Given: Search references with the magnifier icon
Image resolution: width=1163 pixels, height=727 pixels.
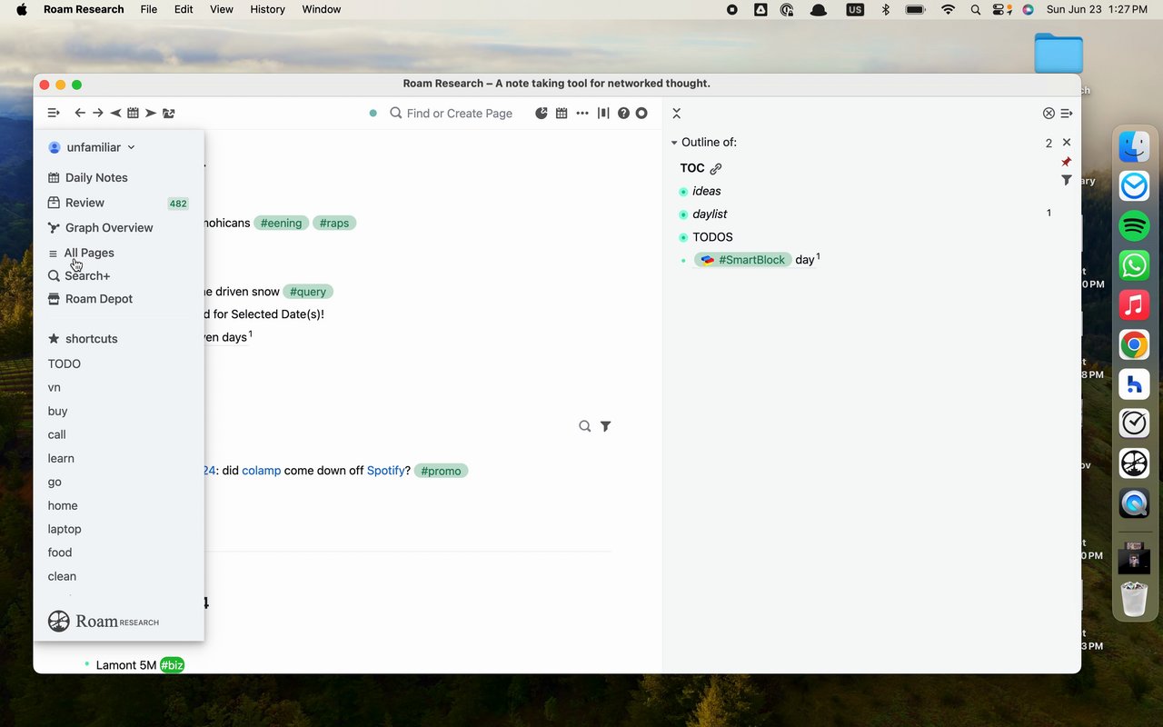Looking at the screenshot, I should click(x=585, y=426).
